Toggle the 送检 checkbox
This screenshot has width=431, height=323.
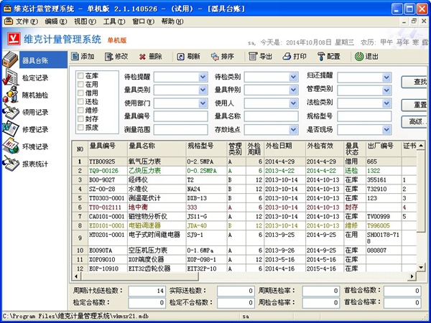[x=80, y=101]
